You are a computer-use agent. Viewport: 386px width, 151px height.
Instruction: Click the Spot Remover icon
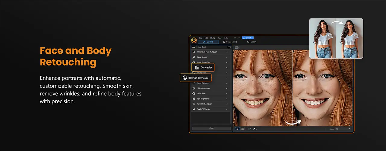194,83
